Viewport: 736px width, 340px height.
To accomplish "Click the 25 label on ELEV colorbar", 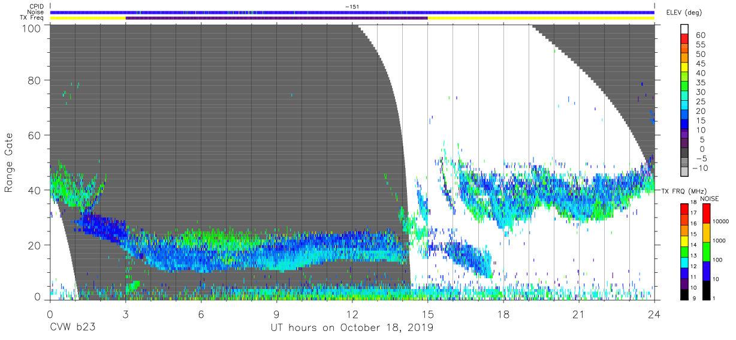I will pyautogui.click(x=699, y=101).
